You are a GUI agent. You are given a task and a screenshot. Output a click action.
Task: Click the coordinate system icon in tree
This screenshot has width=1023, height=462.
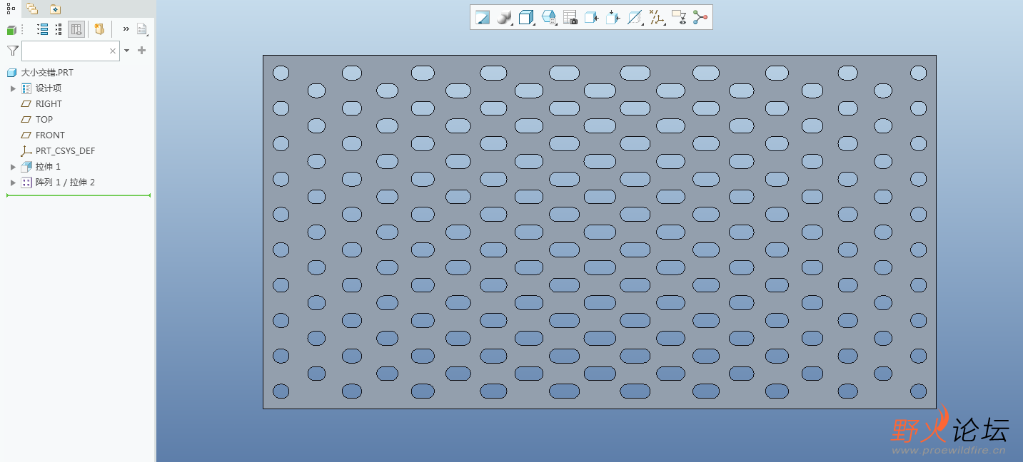(26, 151)
